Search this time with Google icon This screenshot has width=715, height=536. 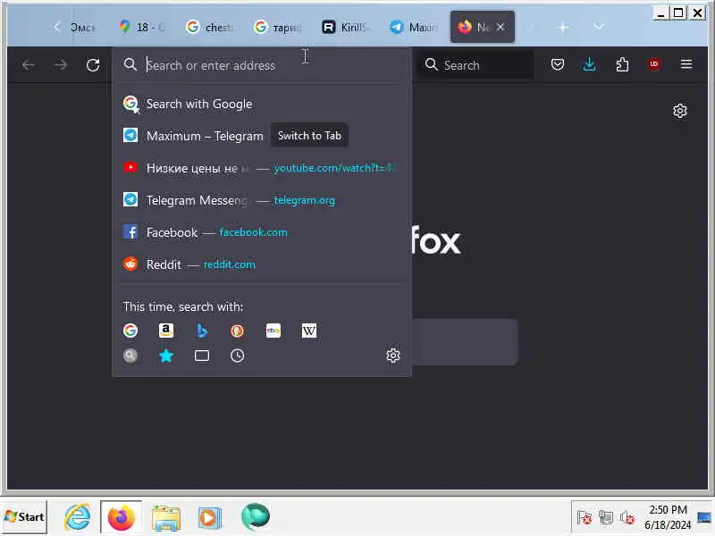click(130, 331)
